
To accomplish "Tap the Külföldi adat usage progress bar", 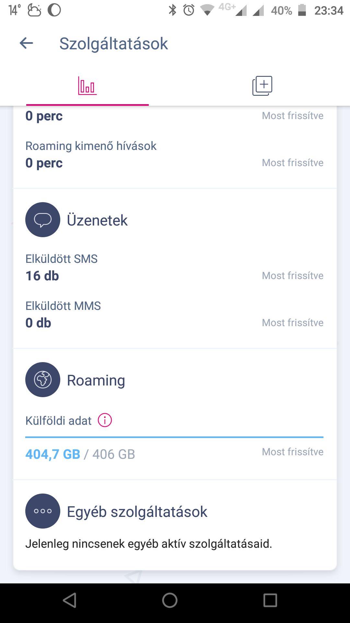I will click(x=174, y=437).
